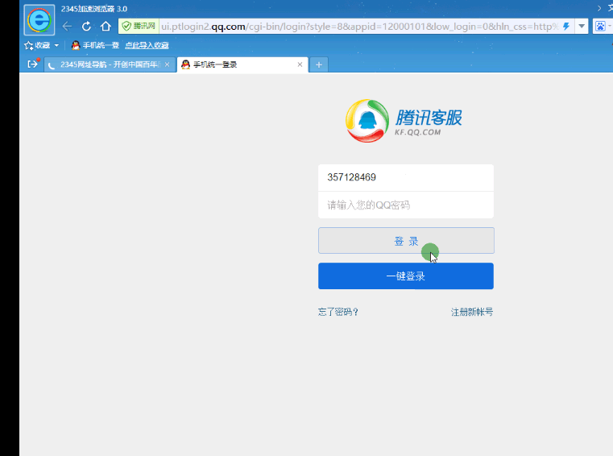Click the lightning speed mode icon
Viewport: 613px width, 456px height.
click(566, 27)
